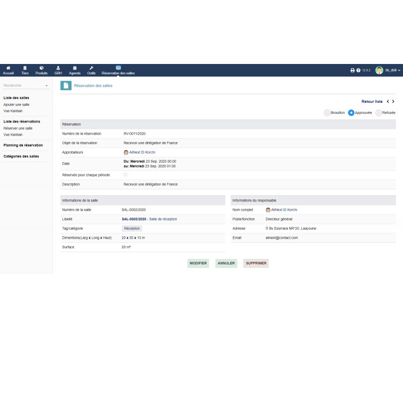The image size is (403, 403).
Task: Open the Outils wrench icon
Action: coord(91,68)
